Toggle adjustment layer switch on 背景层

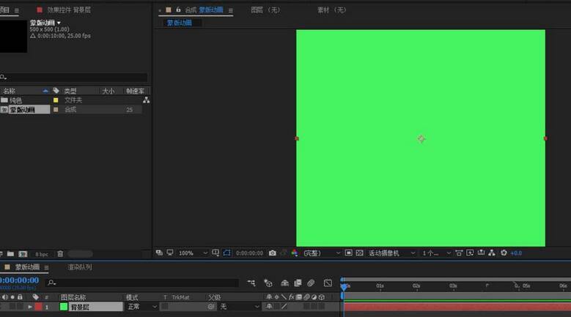coord(314,307)
